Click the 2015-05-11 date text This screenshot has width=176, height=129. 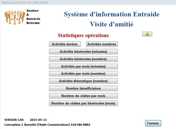(x=38, y=120)
